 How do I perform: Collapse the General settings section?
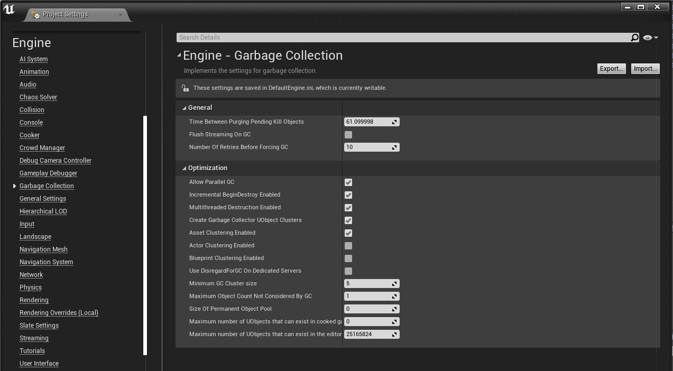click(x=185, y=107)
